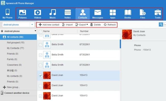This screenshot has width=166, height=101.
Task: Open the Files section
Action: tap(143, 14)
